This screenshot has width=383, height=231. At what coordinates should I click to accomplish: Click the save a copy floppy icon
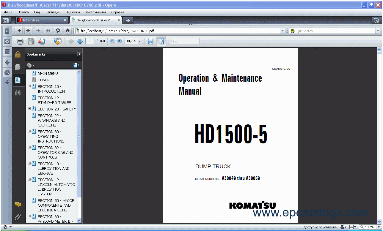click(31, 41)
